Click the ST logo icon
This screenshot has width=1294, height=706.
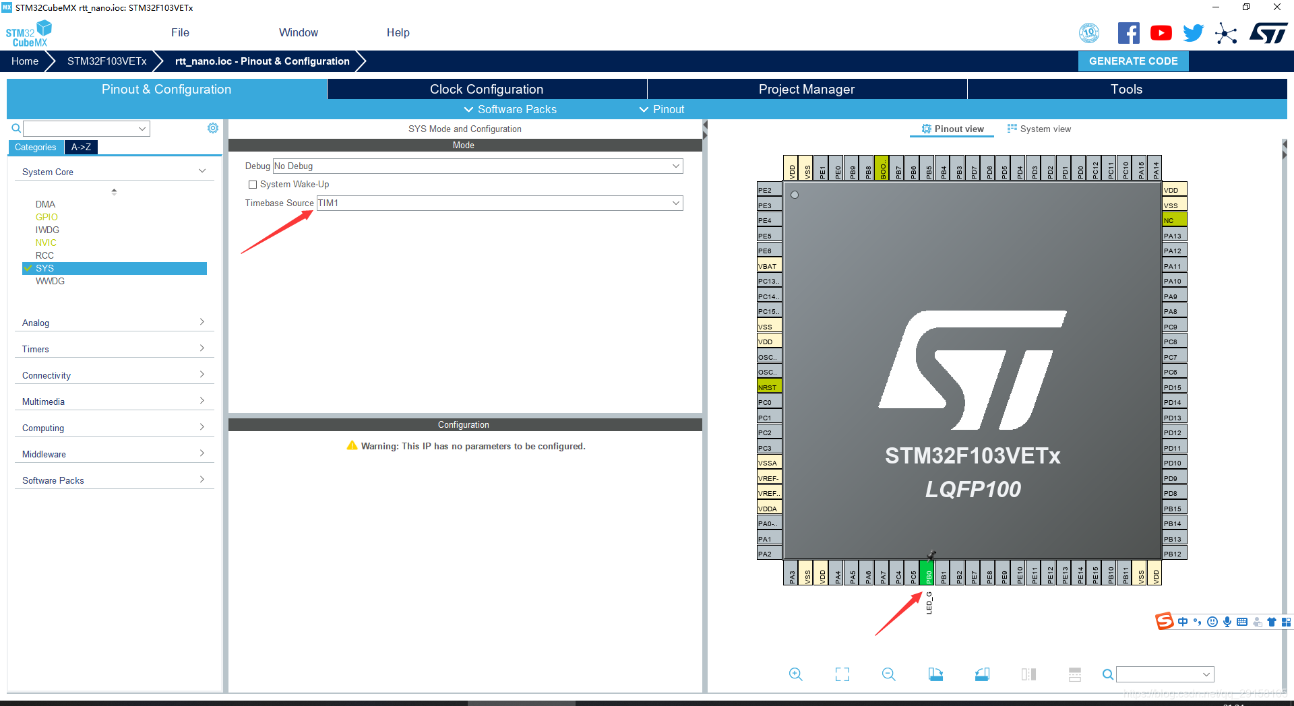coord(1268,33)
